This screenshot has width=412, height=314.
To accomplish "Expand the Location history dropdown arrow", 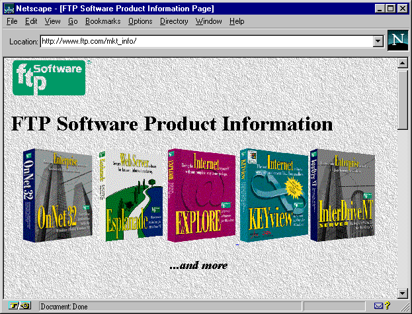I will click(x=378, y=41).
